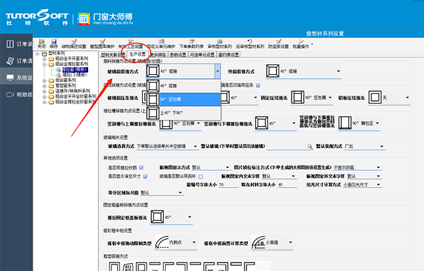The width and height of the screenshot is (424, 271).
Task: Click the 订单清 sidebar icon
Action: click(x=10, y=61)
